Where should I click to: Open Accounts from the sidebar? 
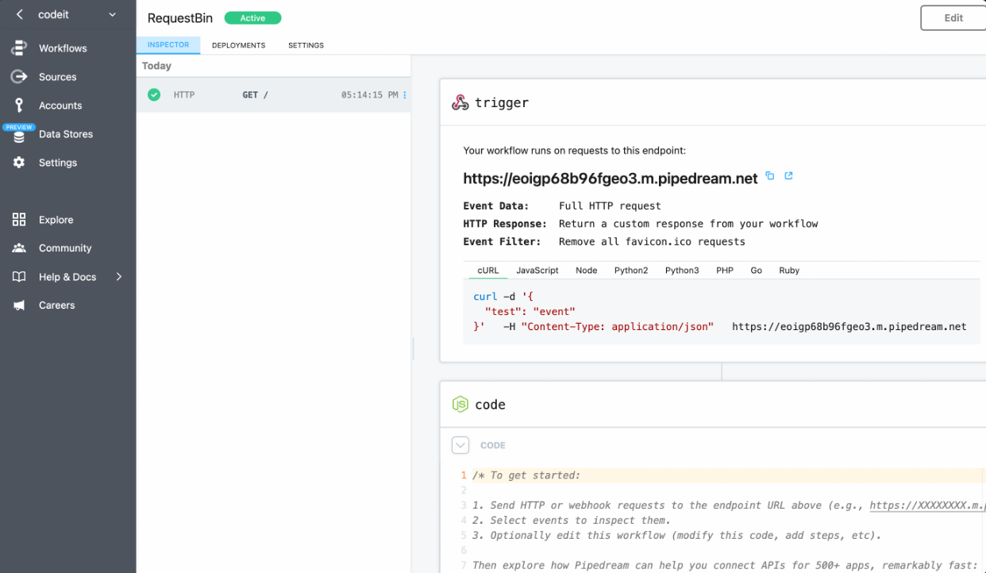(x=60, y=106)
